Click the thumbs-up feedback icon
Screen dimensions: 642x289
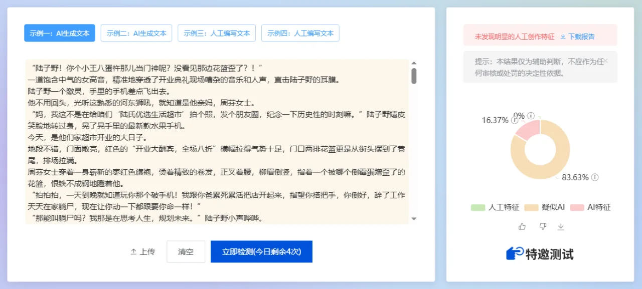(x=522, y=226)
